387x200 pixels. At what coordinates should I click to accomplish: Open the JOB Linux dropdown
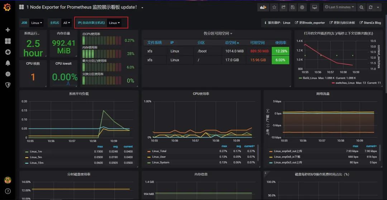(37, 23)
